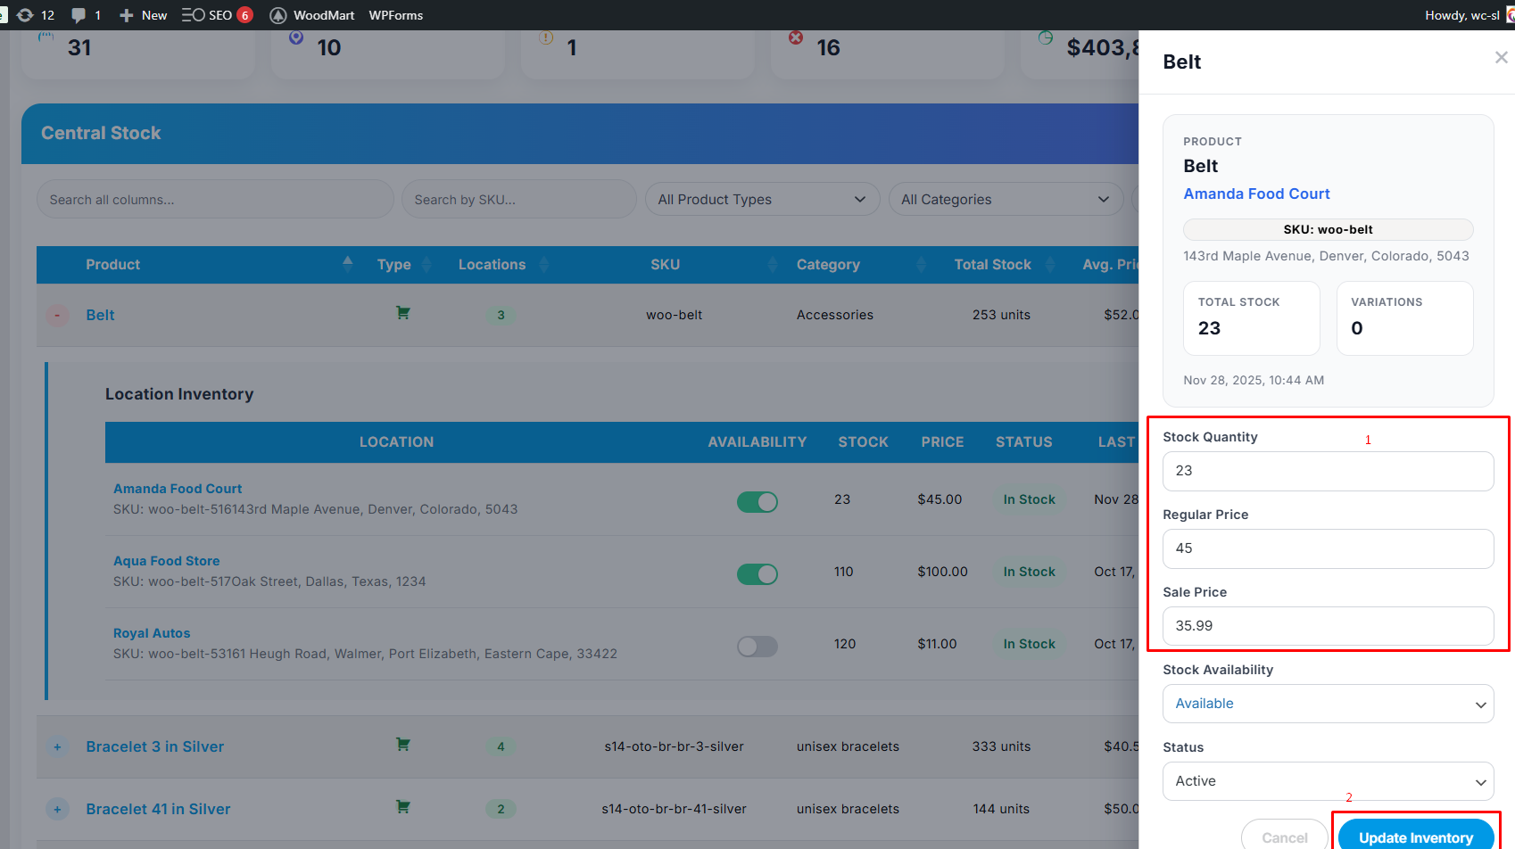
Task: Click locations badge 2 for Bracelet 41
Action: click(x=501, y=809)
